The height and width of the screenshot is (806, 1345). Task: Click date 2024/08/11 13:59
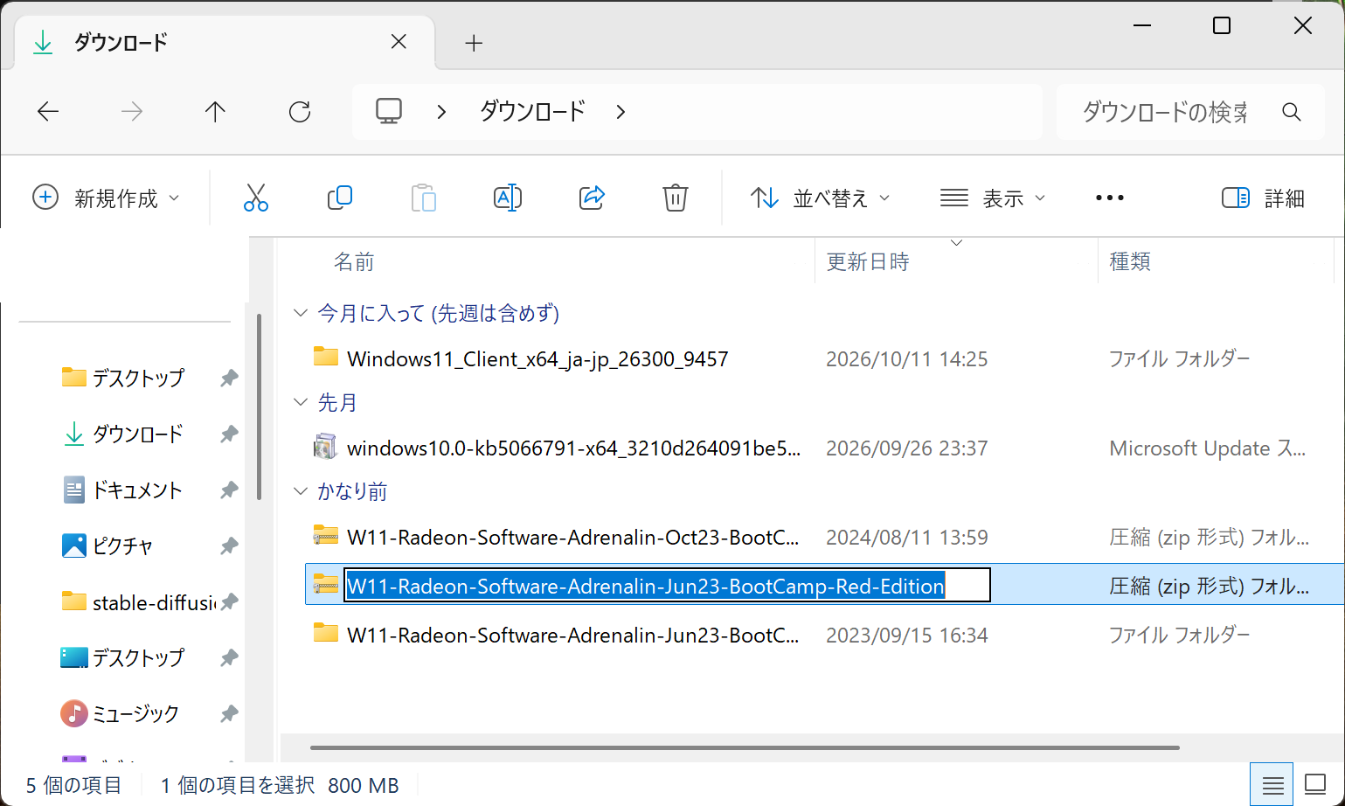pos(907,538)
